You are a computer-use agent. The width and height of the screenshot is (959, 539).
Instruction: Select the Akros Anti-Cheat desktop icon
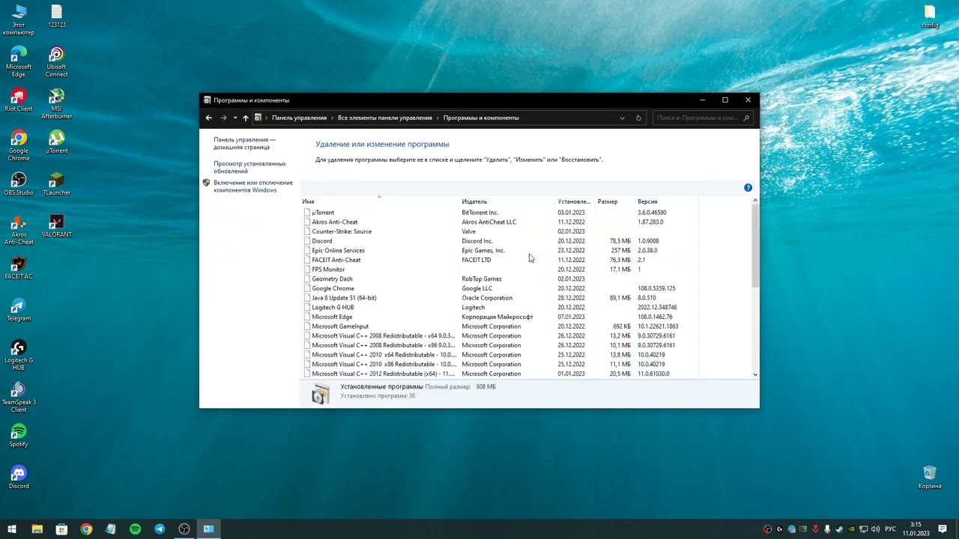[x=19, y=230]
